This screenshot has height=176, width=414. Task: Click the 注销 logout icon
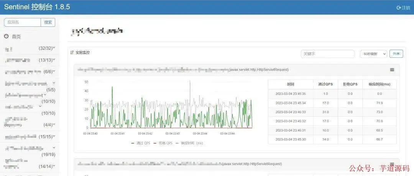[399, 8]
